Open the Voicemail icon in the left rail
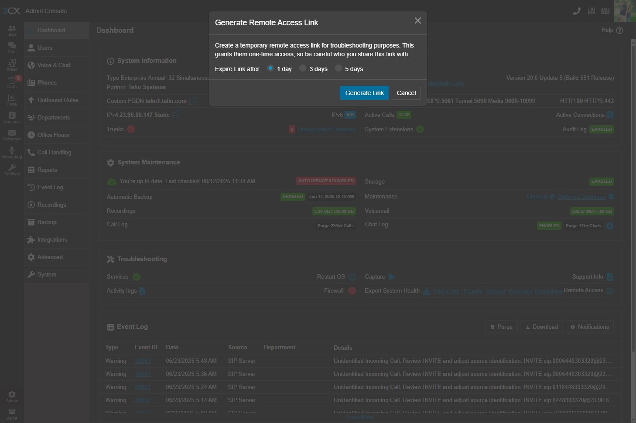Image resolution: width=636 pixels, height=423 pixels. click(x=12, y=135)
